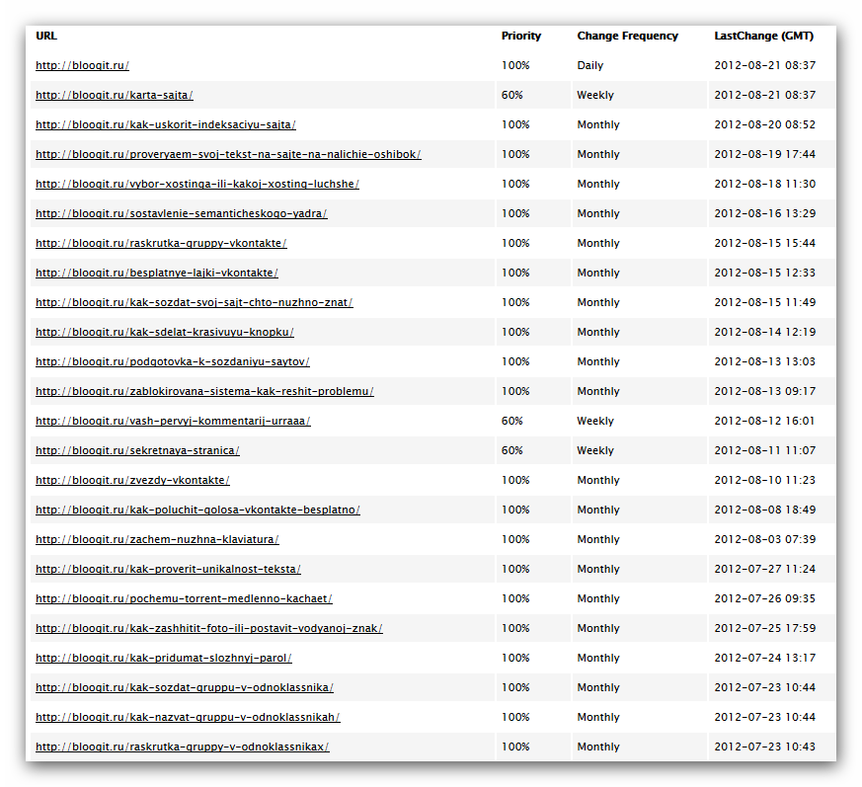
Task: Open zablokirovana-sistema-kak-reshit-problemu link
Action: coord(204,392)
